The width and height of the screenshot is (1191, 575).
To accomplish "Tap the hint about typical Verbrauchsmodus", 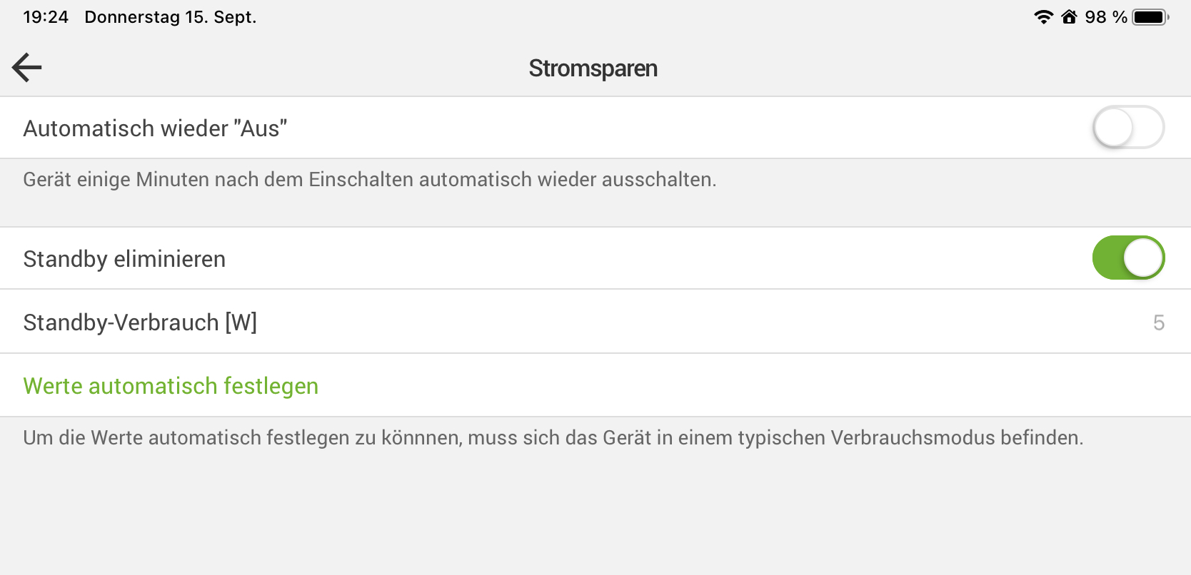I will tap(553, 437).
